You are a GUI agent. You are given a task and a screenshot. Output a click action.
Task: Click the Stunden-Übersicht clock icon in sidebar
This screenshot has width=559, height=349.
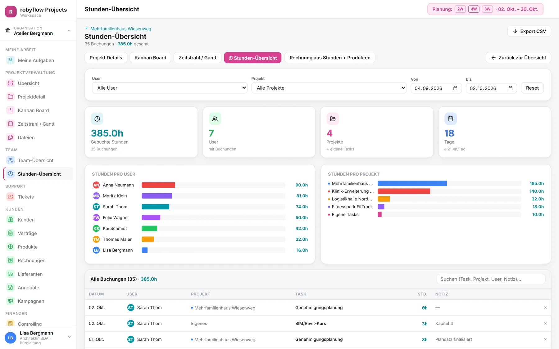[x=11, y=174]
